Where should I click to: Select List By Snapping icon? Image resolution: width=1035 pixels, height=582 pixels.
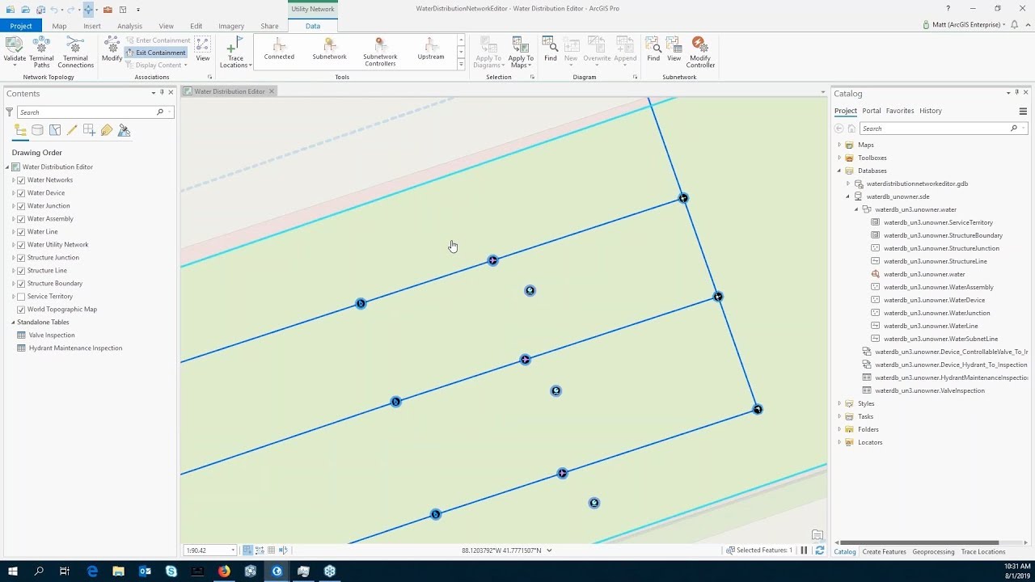[89, 130]
